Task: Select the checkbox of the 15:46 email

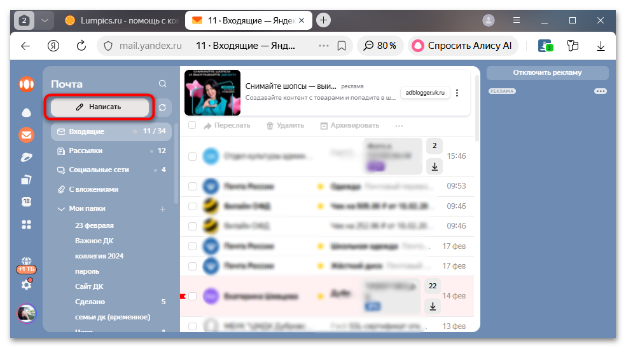Action: click(192, 156)
